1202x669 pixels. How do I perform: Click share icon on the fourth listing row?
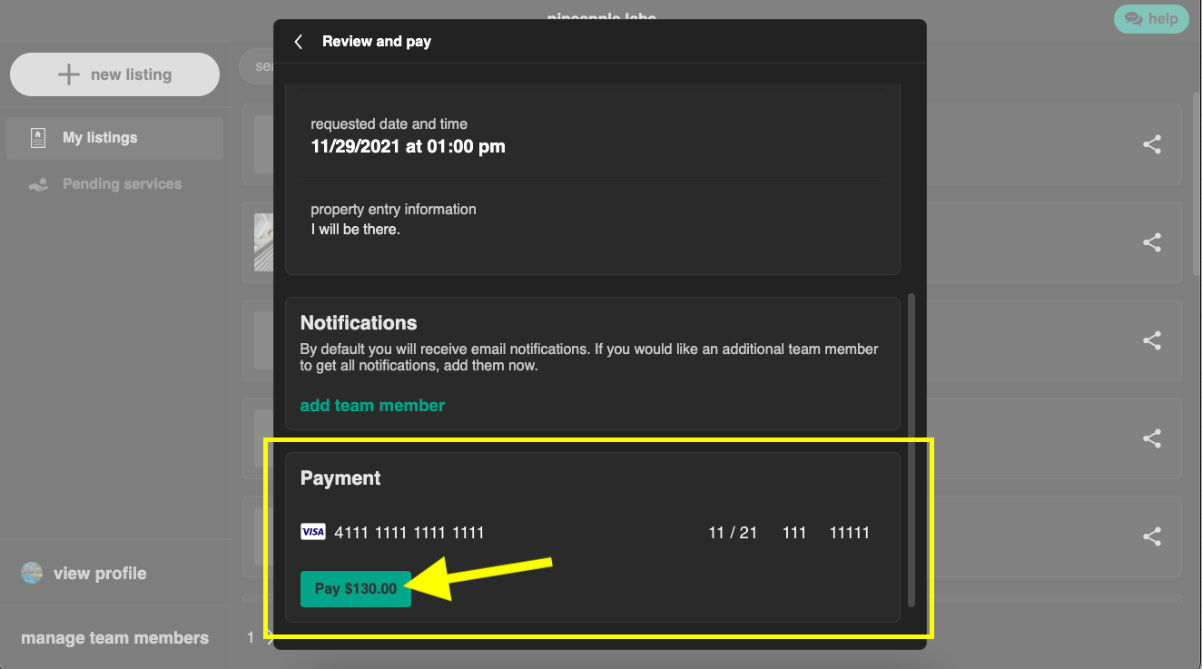pos(1151,438)
